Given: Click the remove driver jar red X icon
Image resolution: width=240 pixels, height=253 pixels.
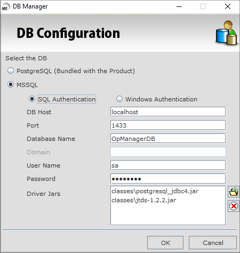Looking at the screenshot, I should (234, 206).
